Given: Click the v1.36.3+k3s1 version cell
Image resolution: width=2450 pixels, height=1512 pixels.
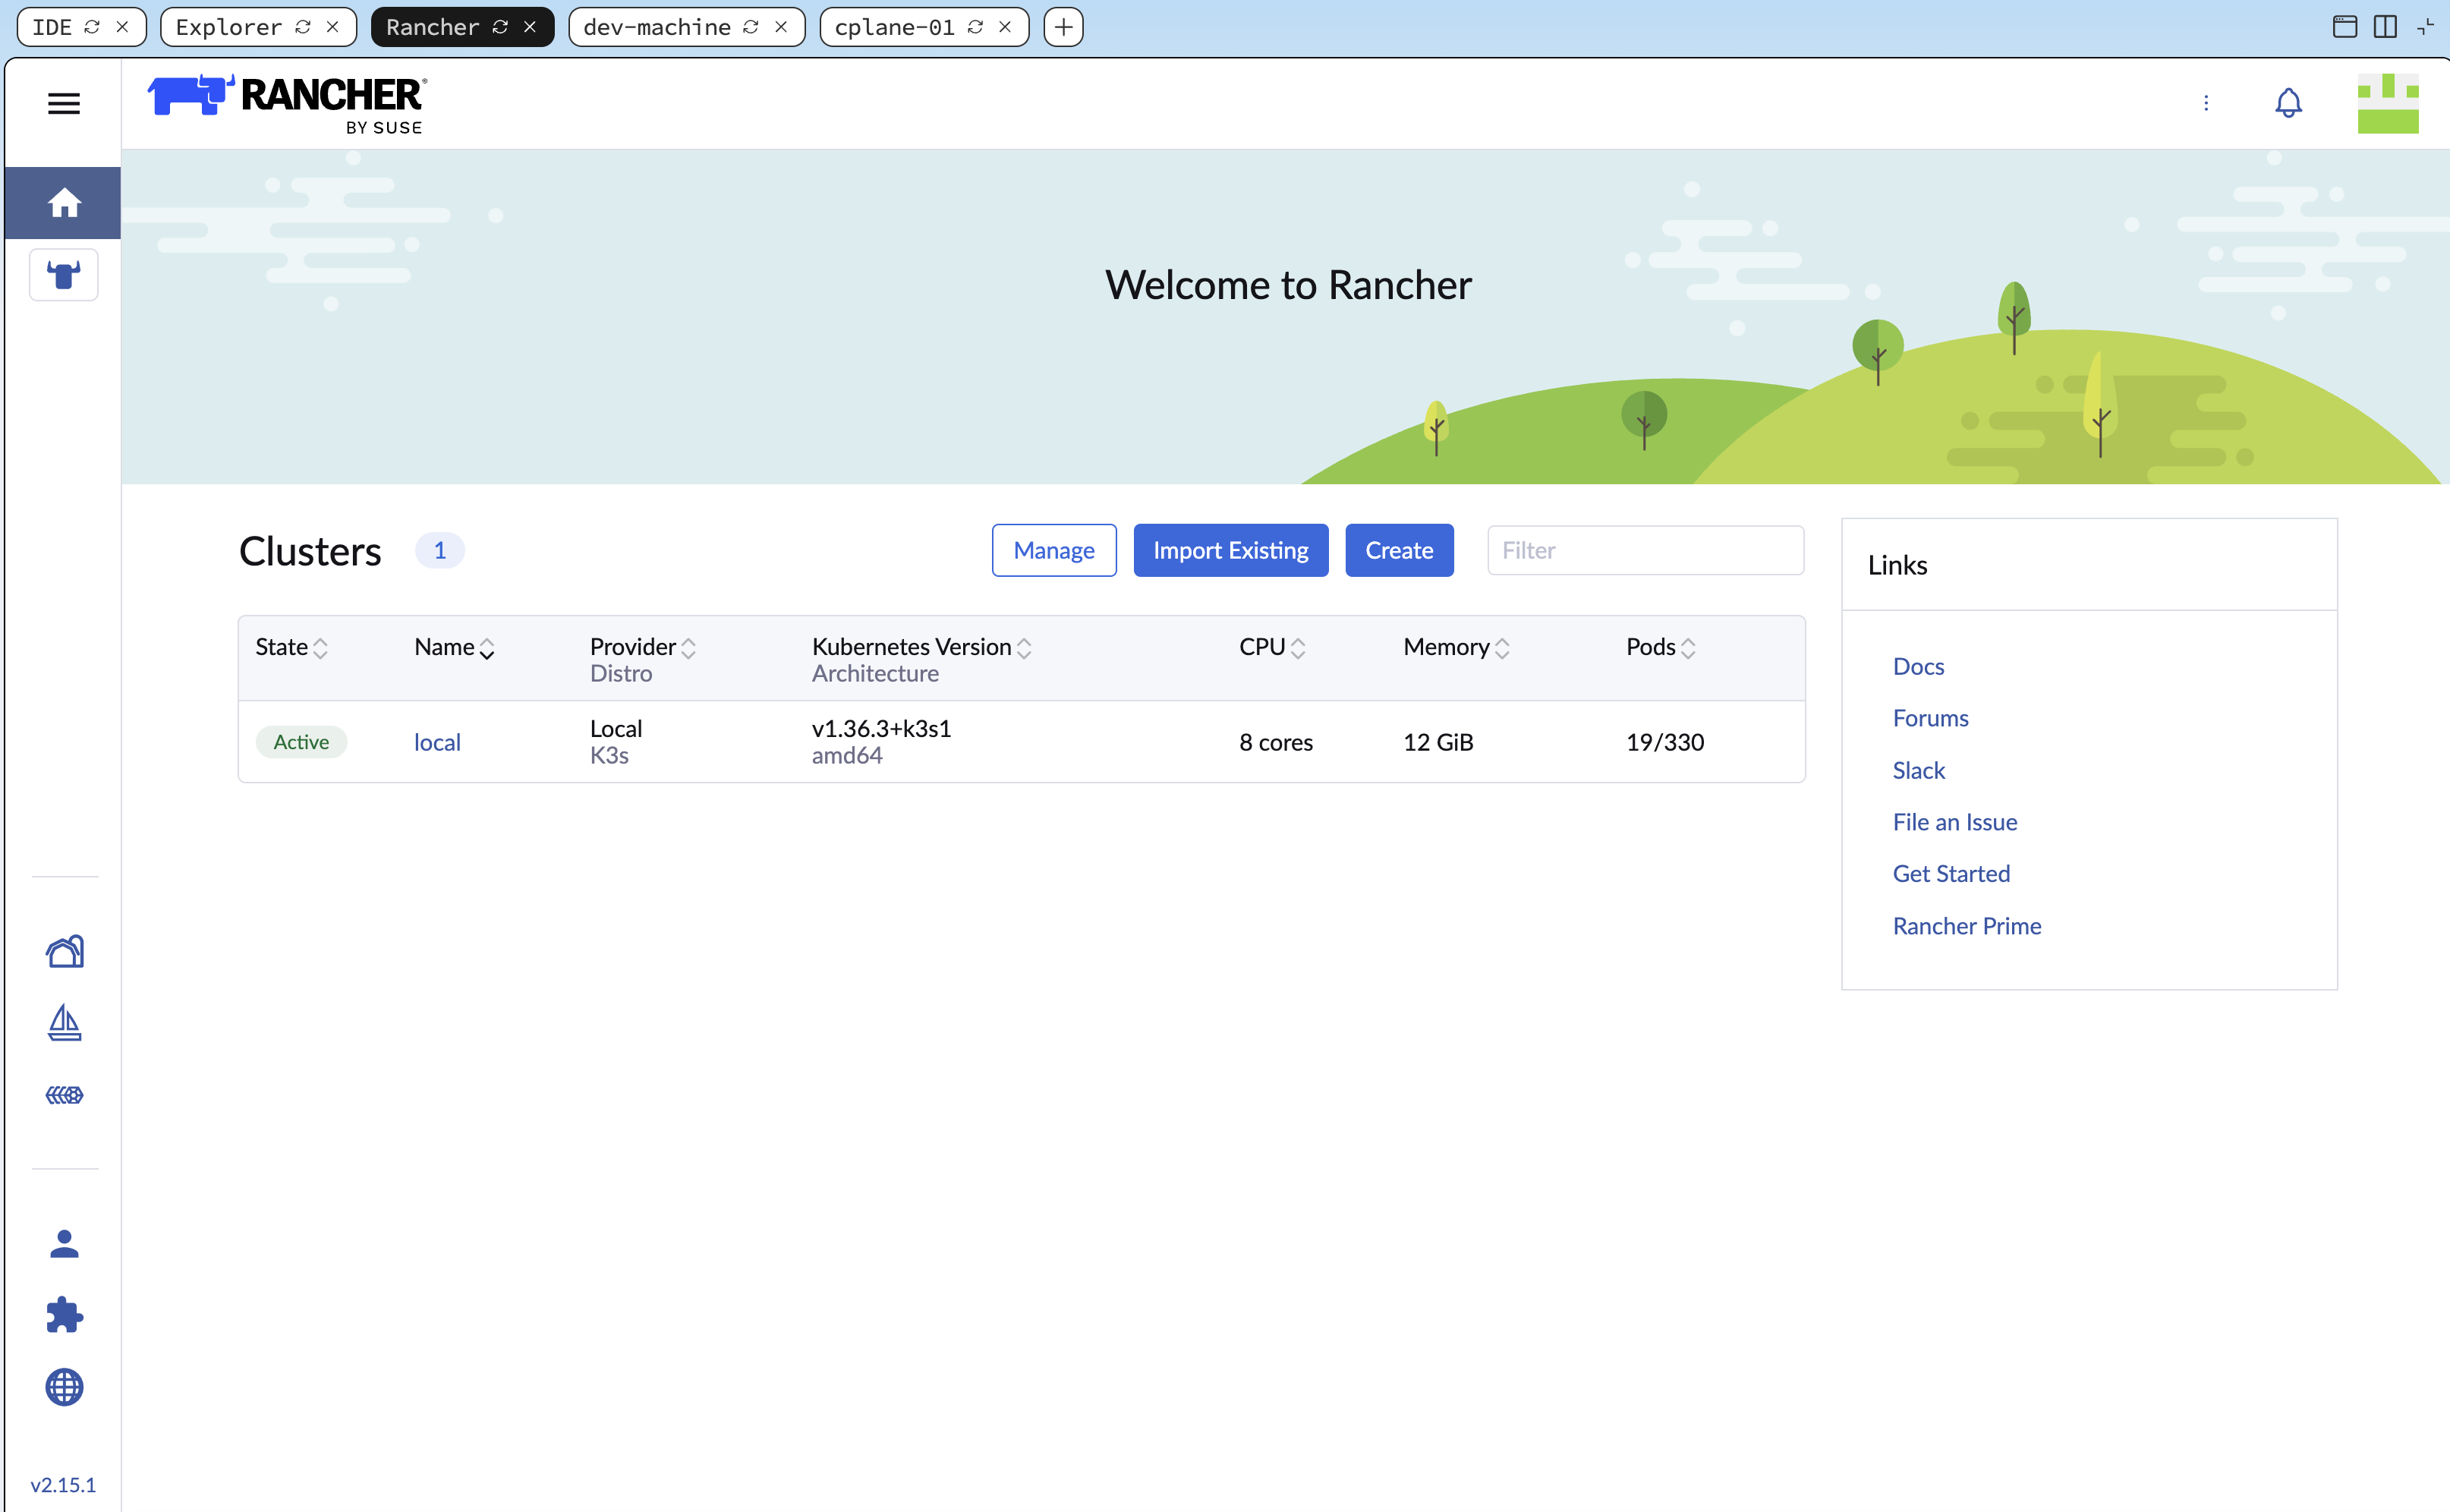Looking at the screenshot, I should point(881,728).
